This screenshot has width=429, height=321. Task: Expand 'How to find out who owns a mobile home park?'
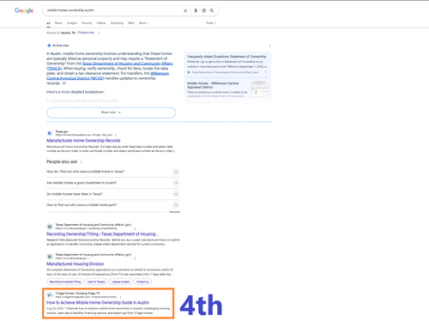click(113, 205)
